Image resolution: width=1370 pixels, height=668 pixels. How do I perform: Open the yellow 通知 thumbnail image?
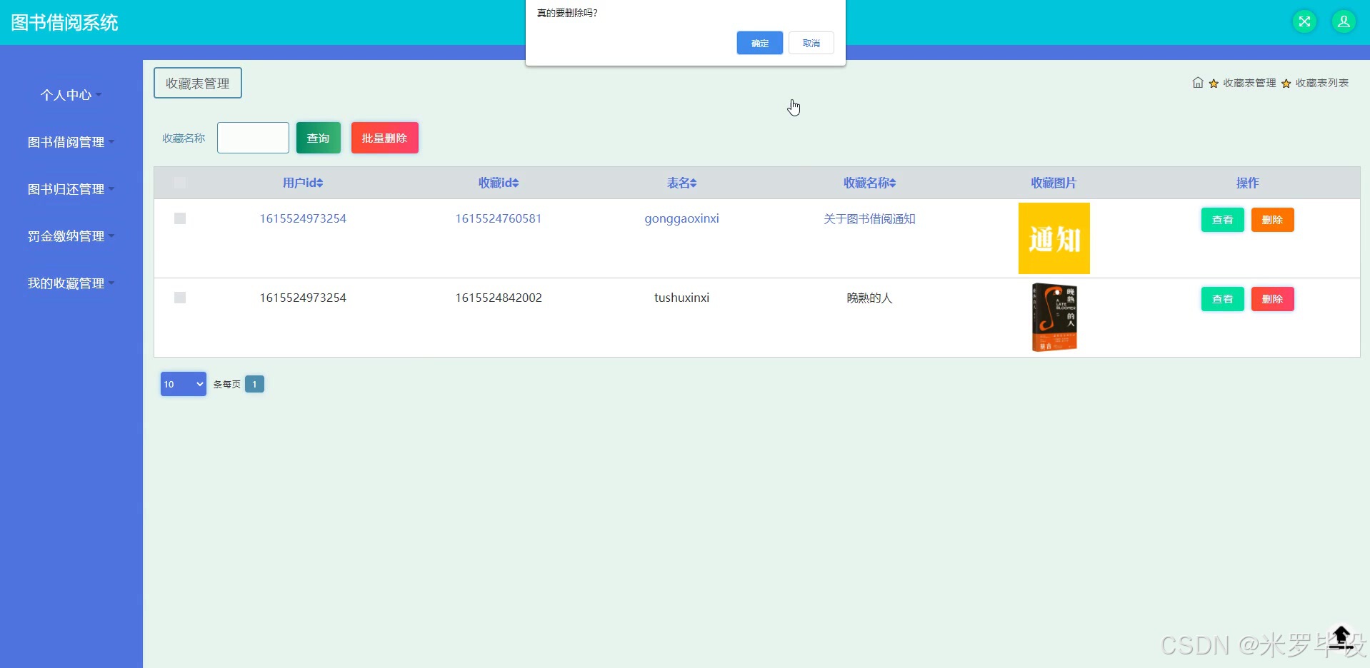(1054, 238)
